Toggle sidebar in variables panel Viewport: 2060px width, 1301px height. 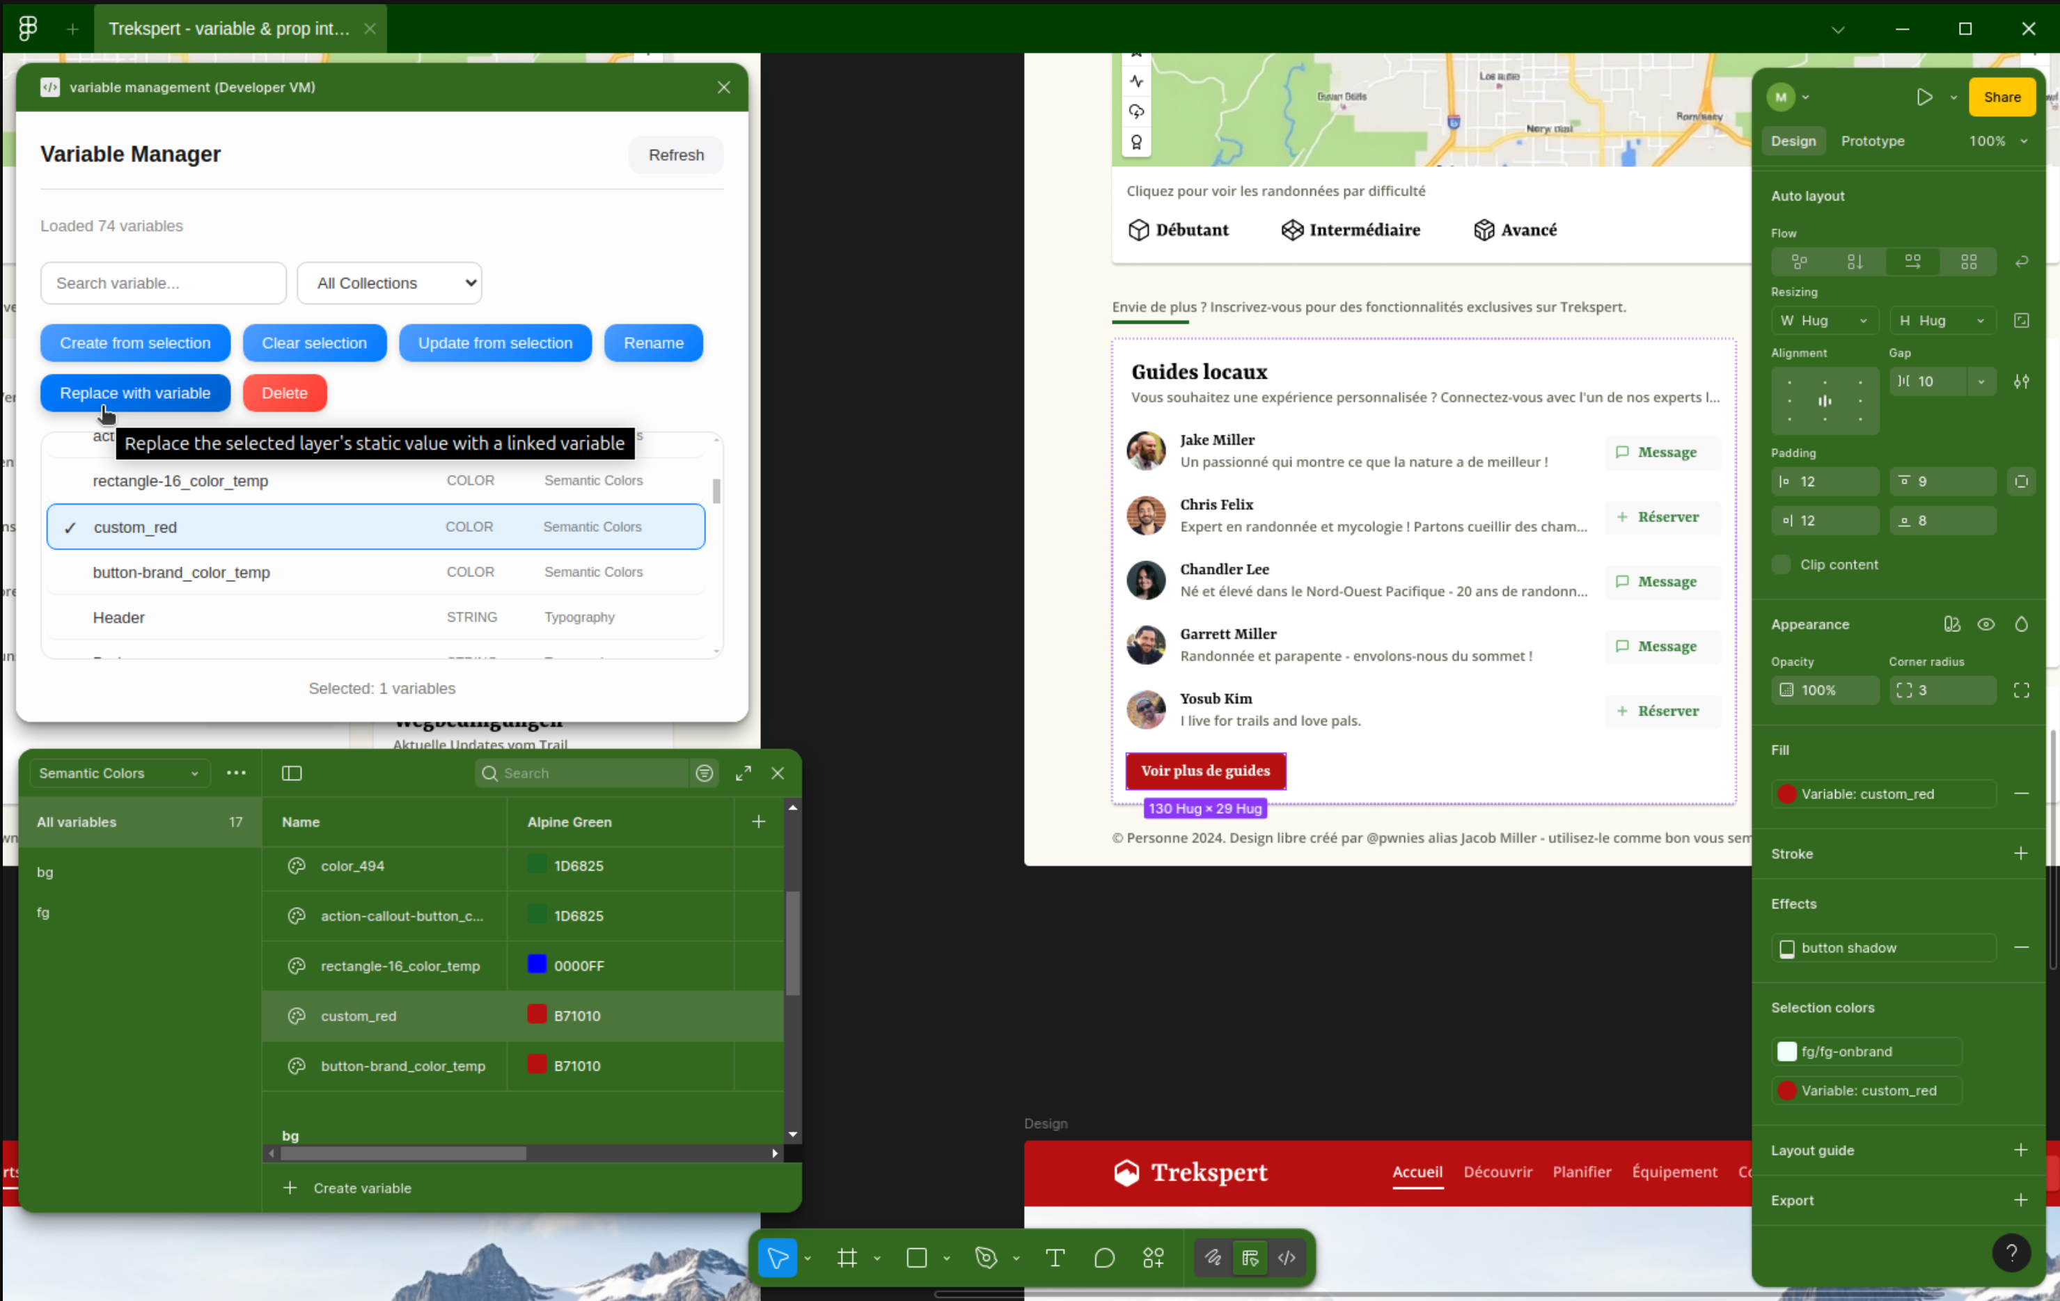coord(292,773)
